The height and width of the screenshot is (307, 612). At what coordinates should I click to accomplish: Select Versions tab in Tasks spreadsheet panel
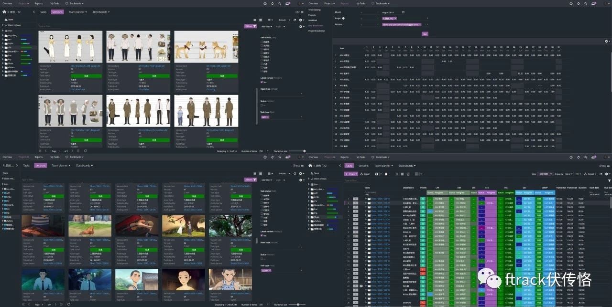click(x=363, y=166)
